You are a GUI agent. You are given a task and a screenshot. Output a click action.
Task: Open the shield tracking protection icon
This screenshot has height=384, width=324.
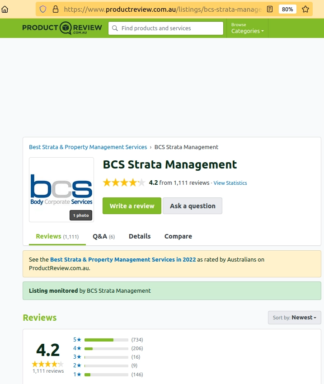point(43,9)
